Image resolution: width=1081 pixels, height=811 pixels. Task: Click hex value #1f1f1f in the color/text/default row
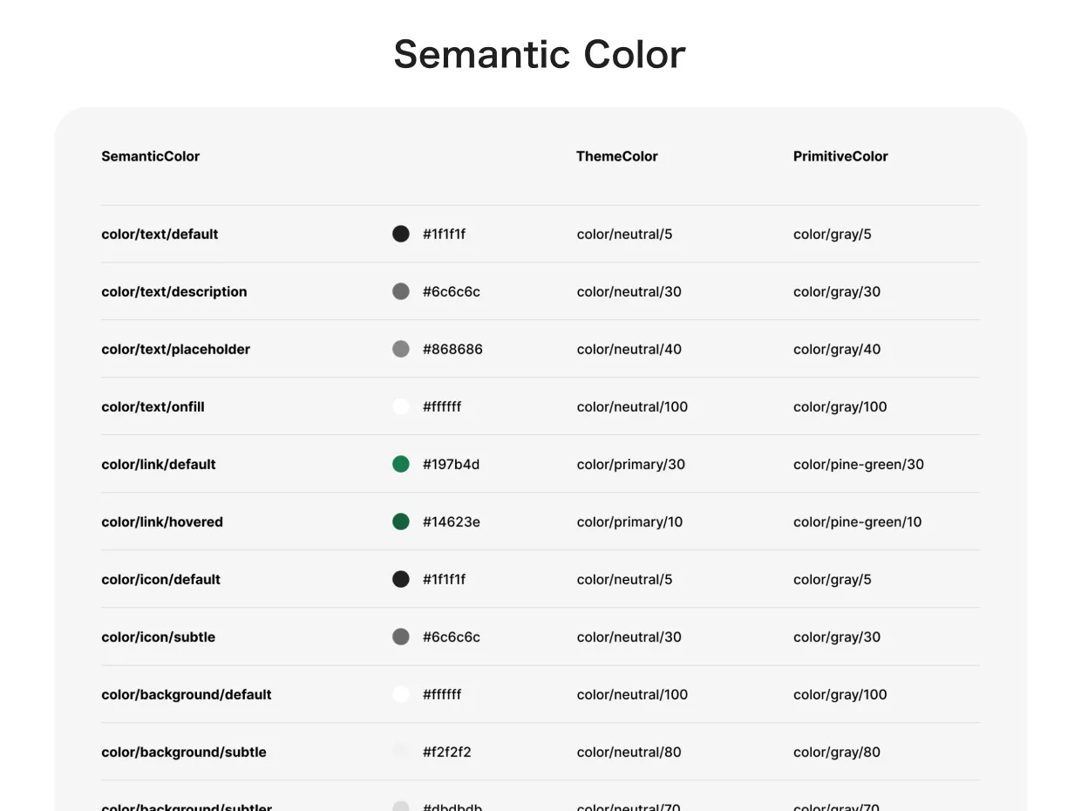(x=445, y=234)
